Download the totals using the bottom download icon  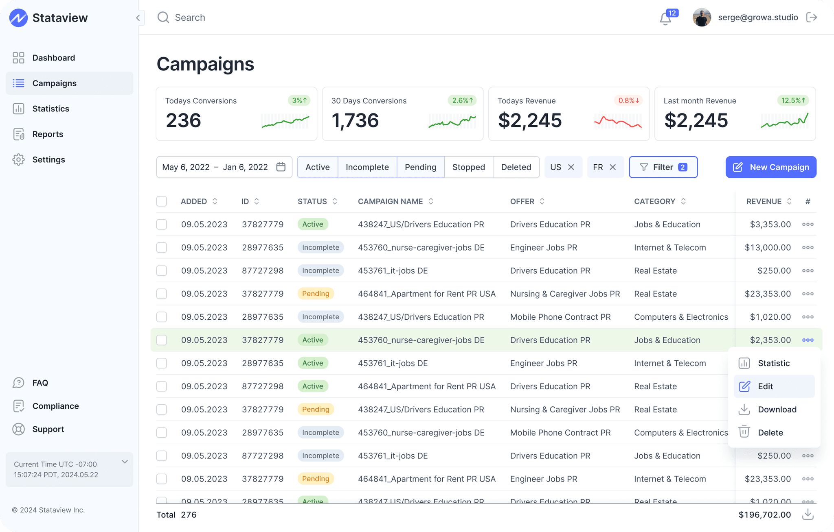(x=808, y=515)
